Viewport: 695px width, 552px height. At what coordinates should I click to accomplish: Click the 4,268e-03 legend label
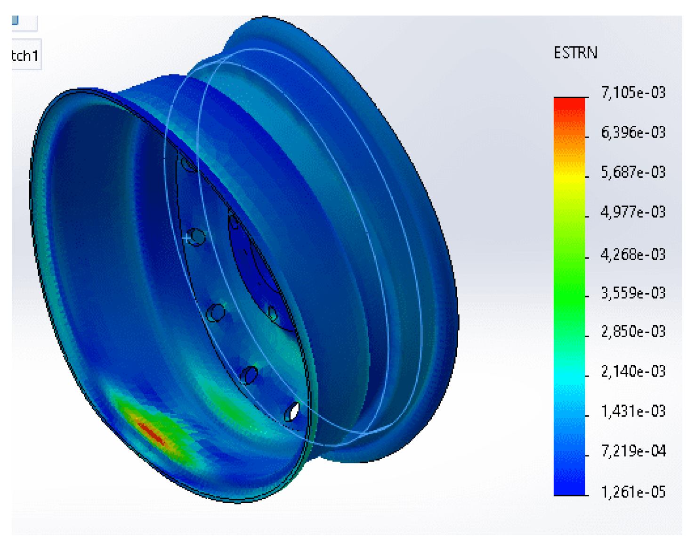pyautogui.click(x=633, y=255)
